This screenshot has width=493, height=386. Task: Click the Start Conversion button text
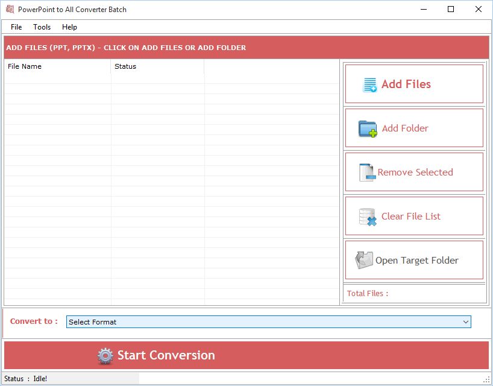click(x=166, y=355)
